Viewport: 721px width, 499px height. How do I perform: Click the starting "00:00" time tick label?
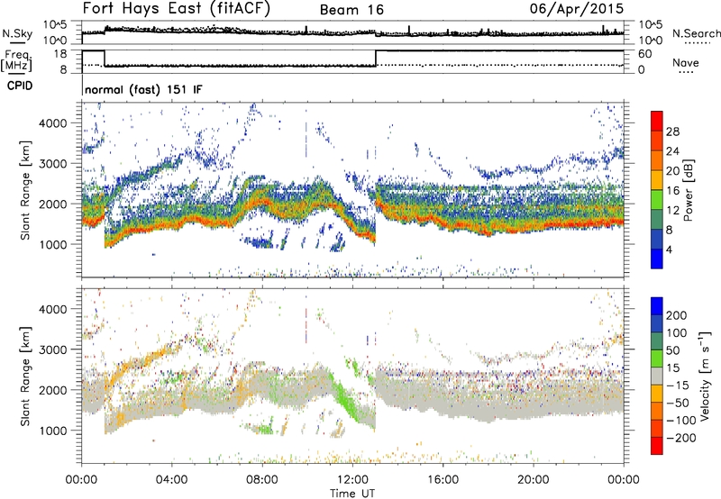click(x=81, y=480)
